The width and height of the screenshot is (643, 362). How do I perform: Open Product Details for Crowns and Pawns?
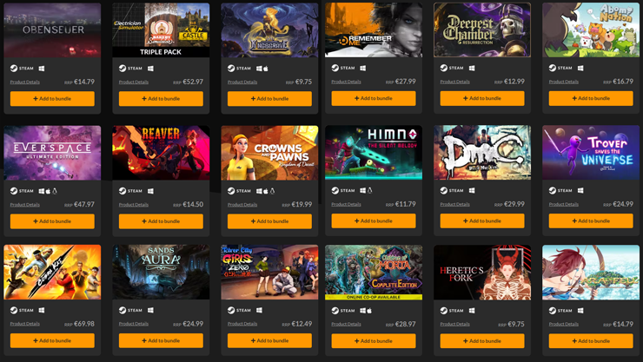click(x=242, y=204)
